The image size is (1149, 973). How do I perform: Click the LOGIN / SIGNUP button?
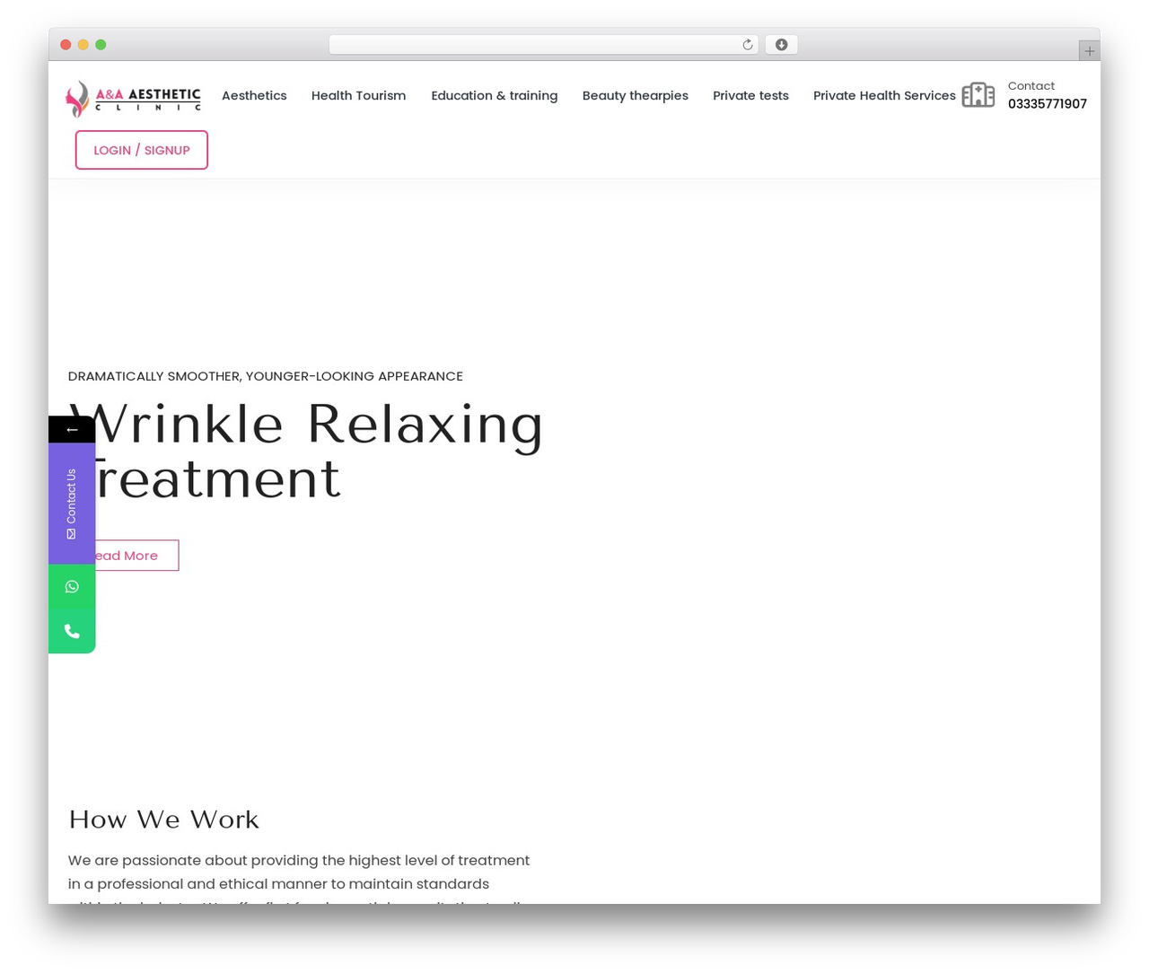[142, 150]
